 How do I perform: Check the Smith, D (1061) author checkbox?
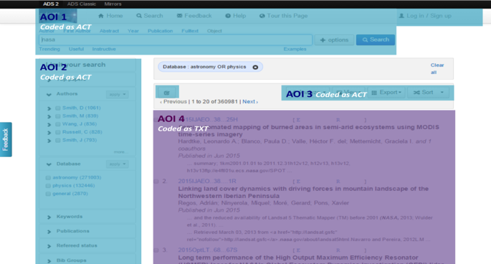click(x=58, y=108)
